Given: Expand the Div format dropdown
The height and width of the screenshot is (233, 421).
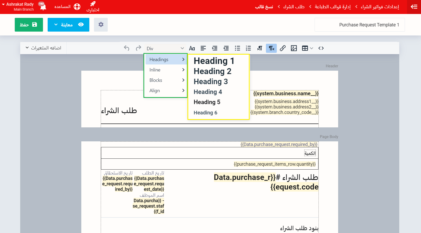Looking at the screenshot, I should (165, 48).
